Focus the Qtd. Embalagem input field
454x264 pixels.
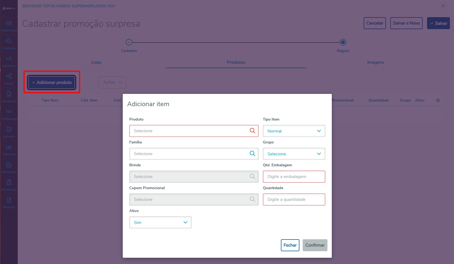[x=294, y=177]
